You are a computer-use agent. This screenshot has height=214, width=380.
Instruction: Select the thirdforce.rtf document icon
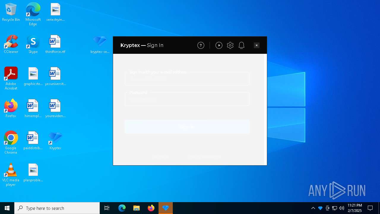55,45
